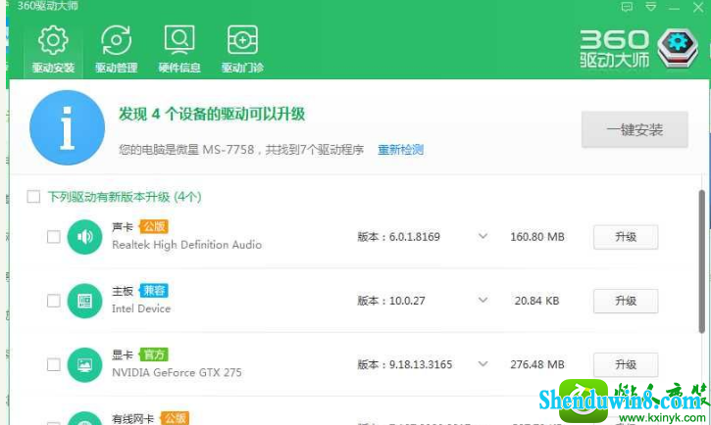Toggle the 下列驱动有新版本升级 select-all checkbox

point(33,197)
